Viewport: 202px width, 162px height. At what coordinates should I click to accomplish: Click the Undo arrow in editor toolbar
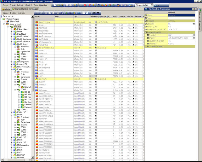pos(37,13)
